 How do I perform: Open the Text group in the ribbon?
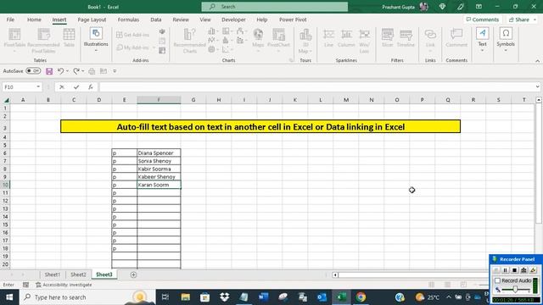(482, 39)
